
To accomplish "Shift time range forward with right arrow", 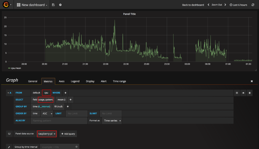I will pyautogui.click(x=225, y=5).
